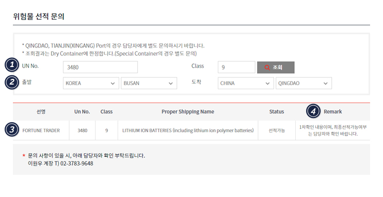Viewport: 383px width, 197px height.
Task: Click the UN No. input field
Action: point(100,67)
